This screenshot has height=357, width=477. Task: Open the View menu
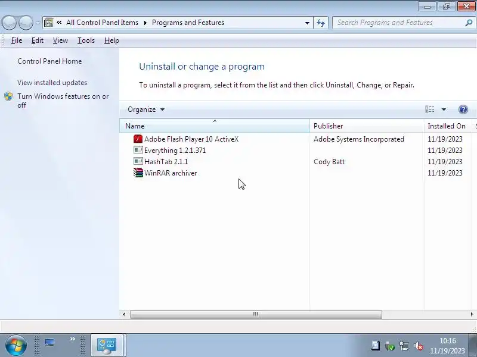(x=60, y=40)
